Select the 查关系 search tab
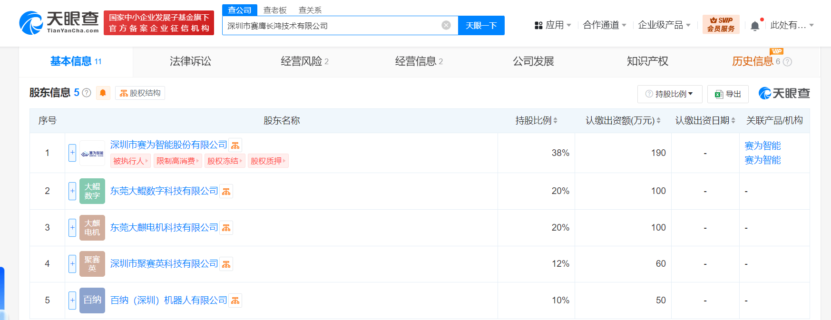This screenshot has width=831, height=320. (310, 10)
